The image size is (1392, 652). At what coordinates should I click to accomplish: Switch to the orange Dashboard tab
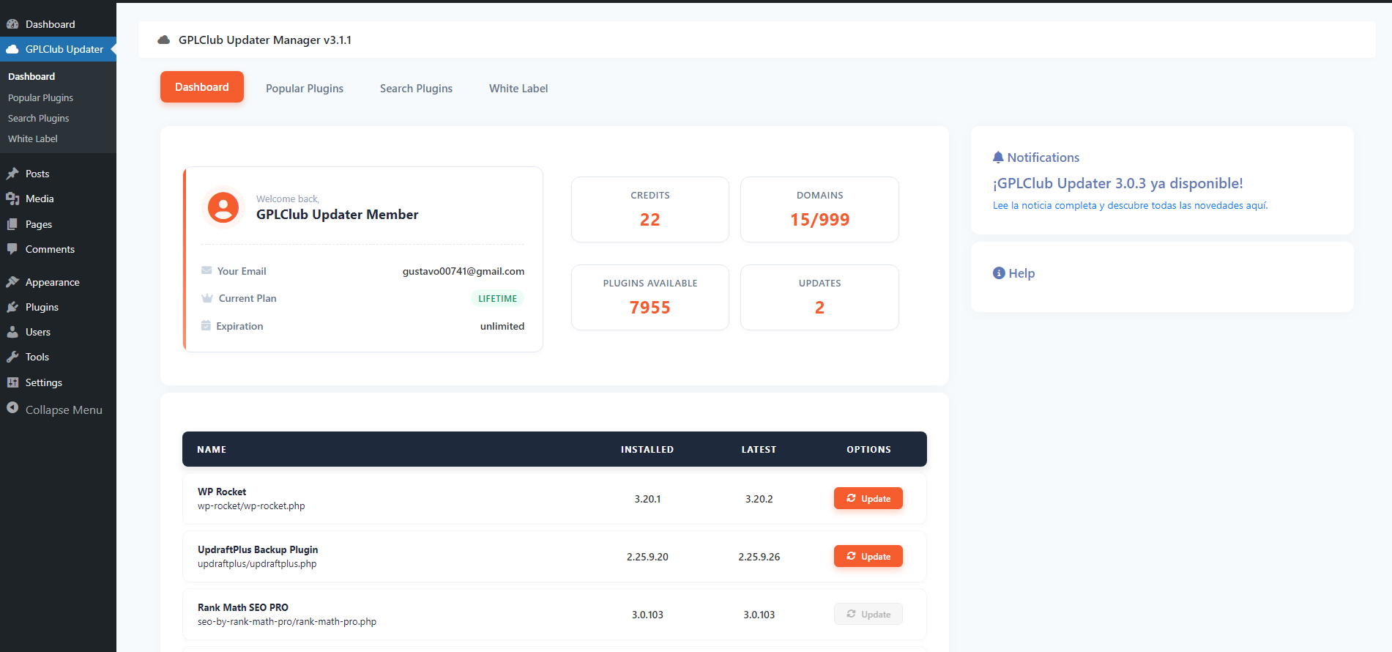(202, 87)
